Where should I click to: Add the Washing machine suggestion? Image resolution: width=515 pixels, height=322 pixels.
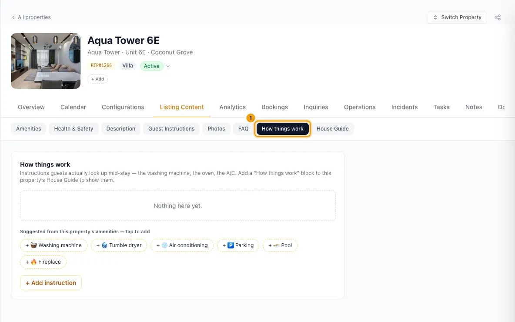54,245
